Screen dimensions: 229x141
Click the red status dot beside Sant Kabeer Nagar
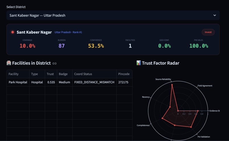click(x=13, y=32)
